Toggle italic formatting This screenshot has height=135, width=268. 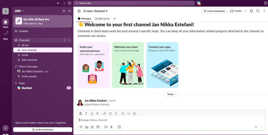point(86,114)
